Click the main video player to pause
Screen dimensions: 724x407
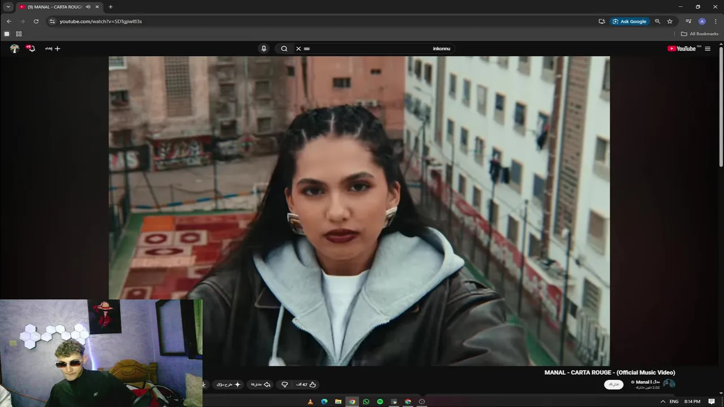(x=359, y=210)
